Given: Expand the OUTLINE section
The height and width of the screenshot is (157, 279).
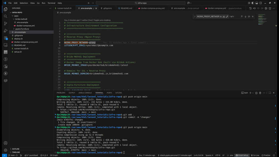Looking at the screenshot, I should pyautogui.click(x=16, y=149).
